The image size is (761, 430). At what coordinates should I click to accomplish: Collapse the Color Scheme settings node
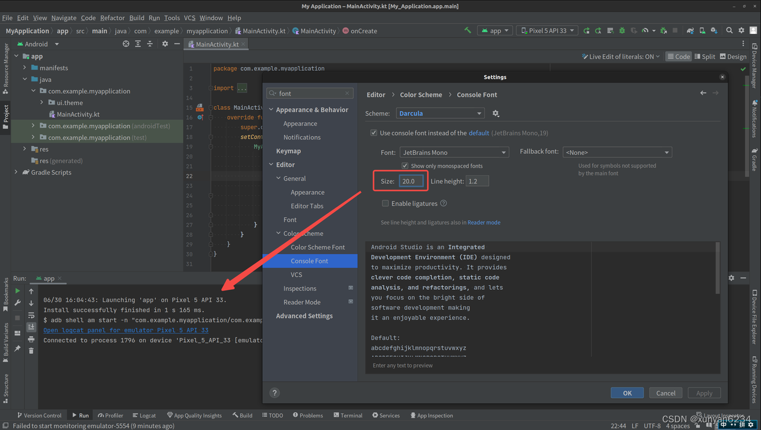pyautogui.click(x=278, y=233)
